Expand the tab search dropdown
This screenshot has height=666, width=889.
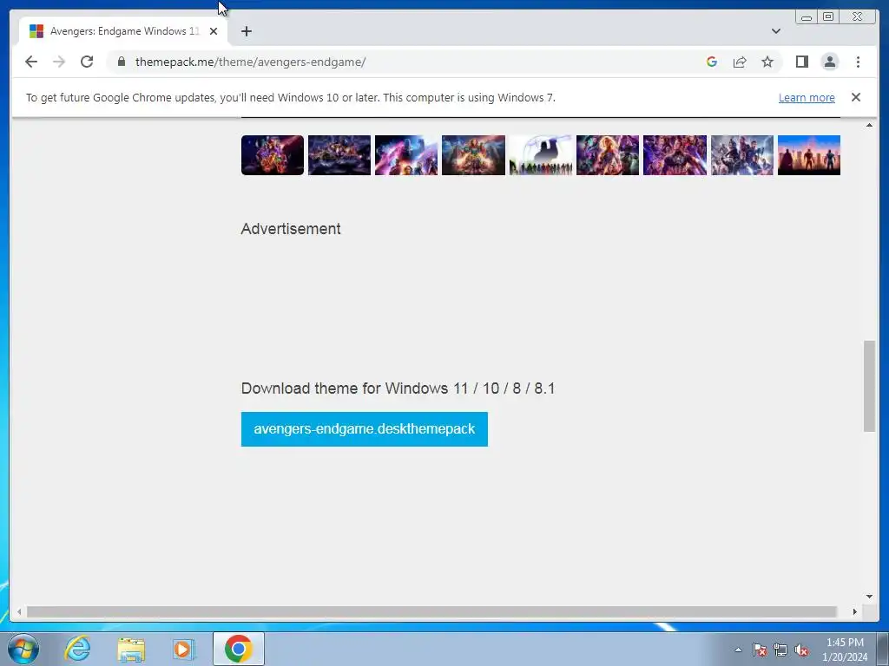click(x=775, y=31)
